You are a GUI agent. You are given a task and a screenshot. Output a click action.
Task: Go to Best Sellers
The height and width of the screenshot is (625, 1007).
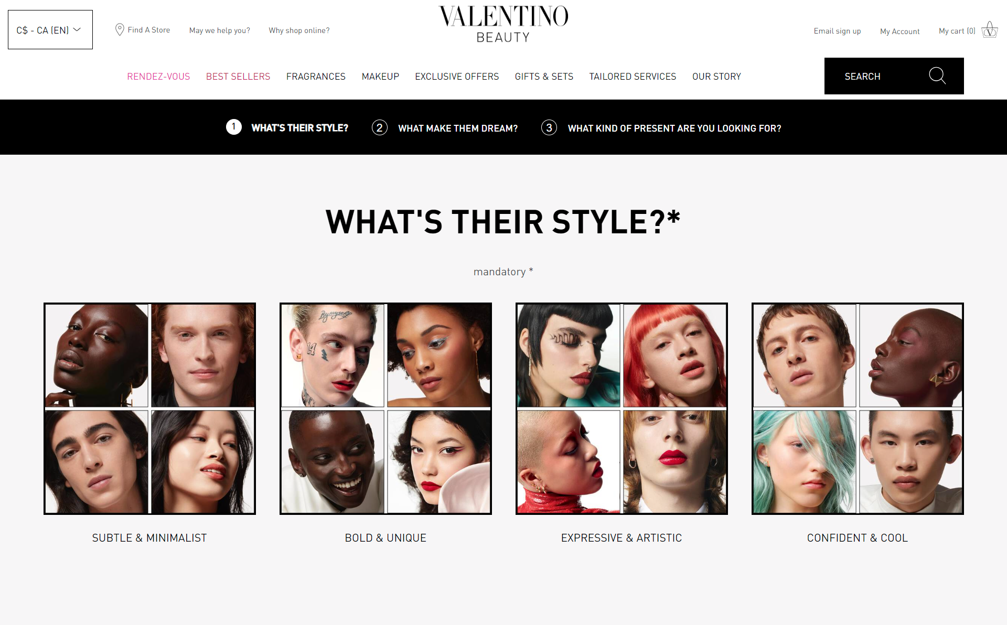[238, 77]
